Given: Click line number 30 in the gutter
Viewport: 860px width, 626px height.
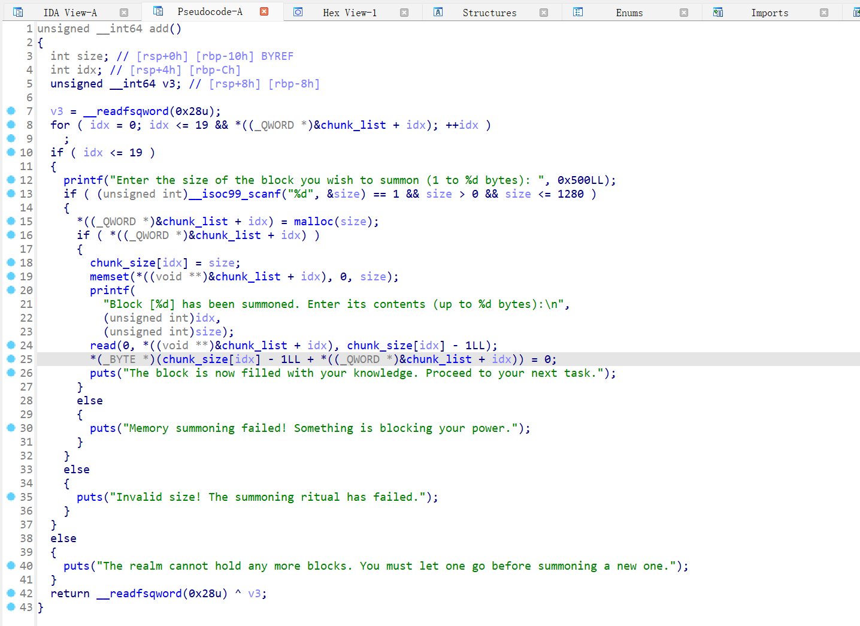Looking at the screenshot, I should click(26, 428).
